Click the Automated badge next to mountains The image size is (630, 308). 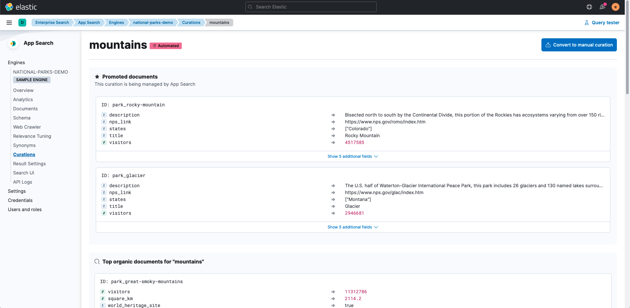click(166, 46)
